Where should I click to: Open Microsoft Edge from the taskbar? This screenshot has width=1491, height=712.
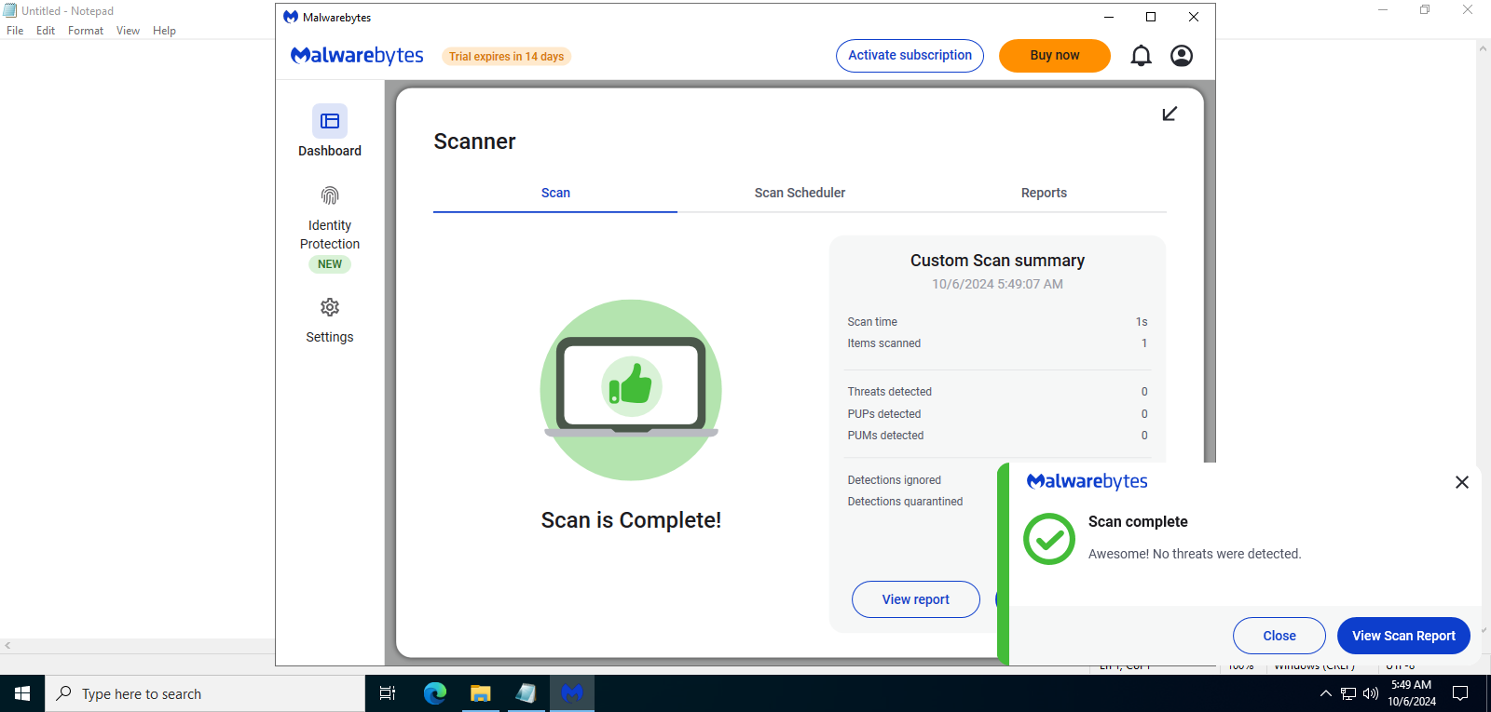pos(435,693)
